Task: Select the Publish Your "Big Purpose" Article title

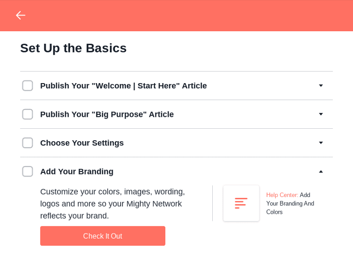Action: 107,114
